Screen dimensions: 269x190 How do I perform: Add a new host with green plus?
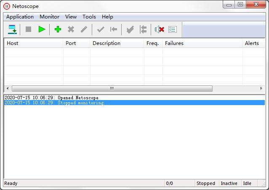coord(58,29)
